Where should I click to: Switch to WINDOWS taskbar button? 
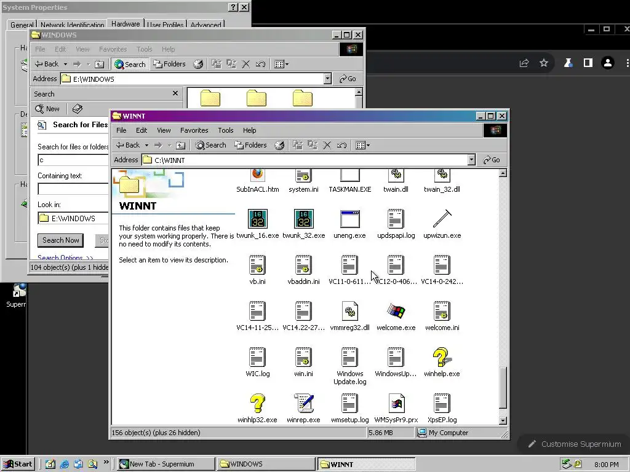pyautogui.click(x=266, y=464)
